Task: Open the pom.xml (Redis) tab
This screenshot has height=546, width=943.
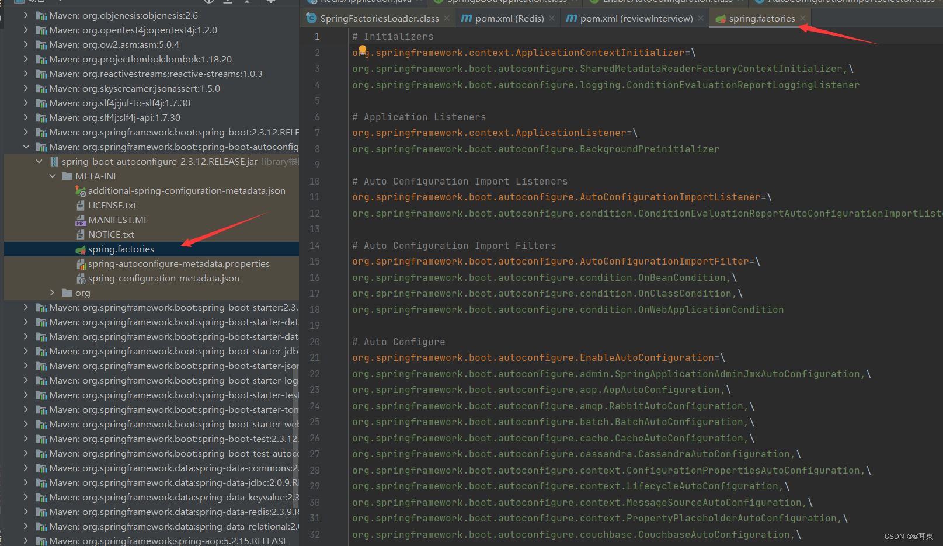Action: tap(509, 19)
